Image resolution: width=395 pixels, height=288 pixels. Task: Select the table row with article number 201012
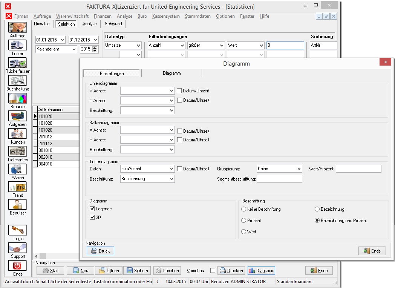(57, 137)
